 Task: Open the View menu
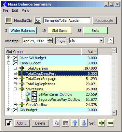coord(25,10)
